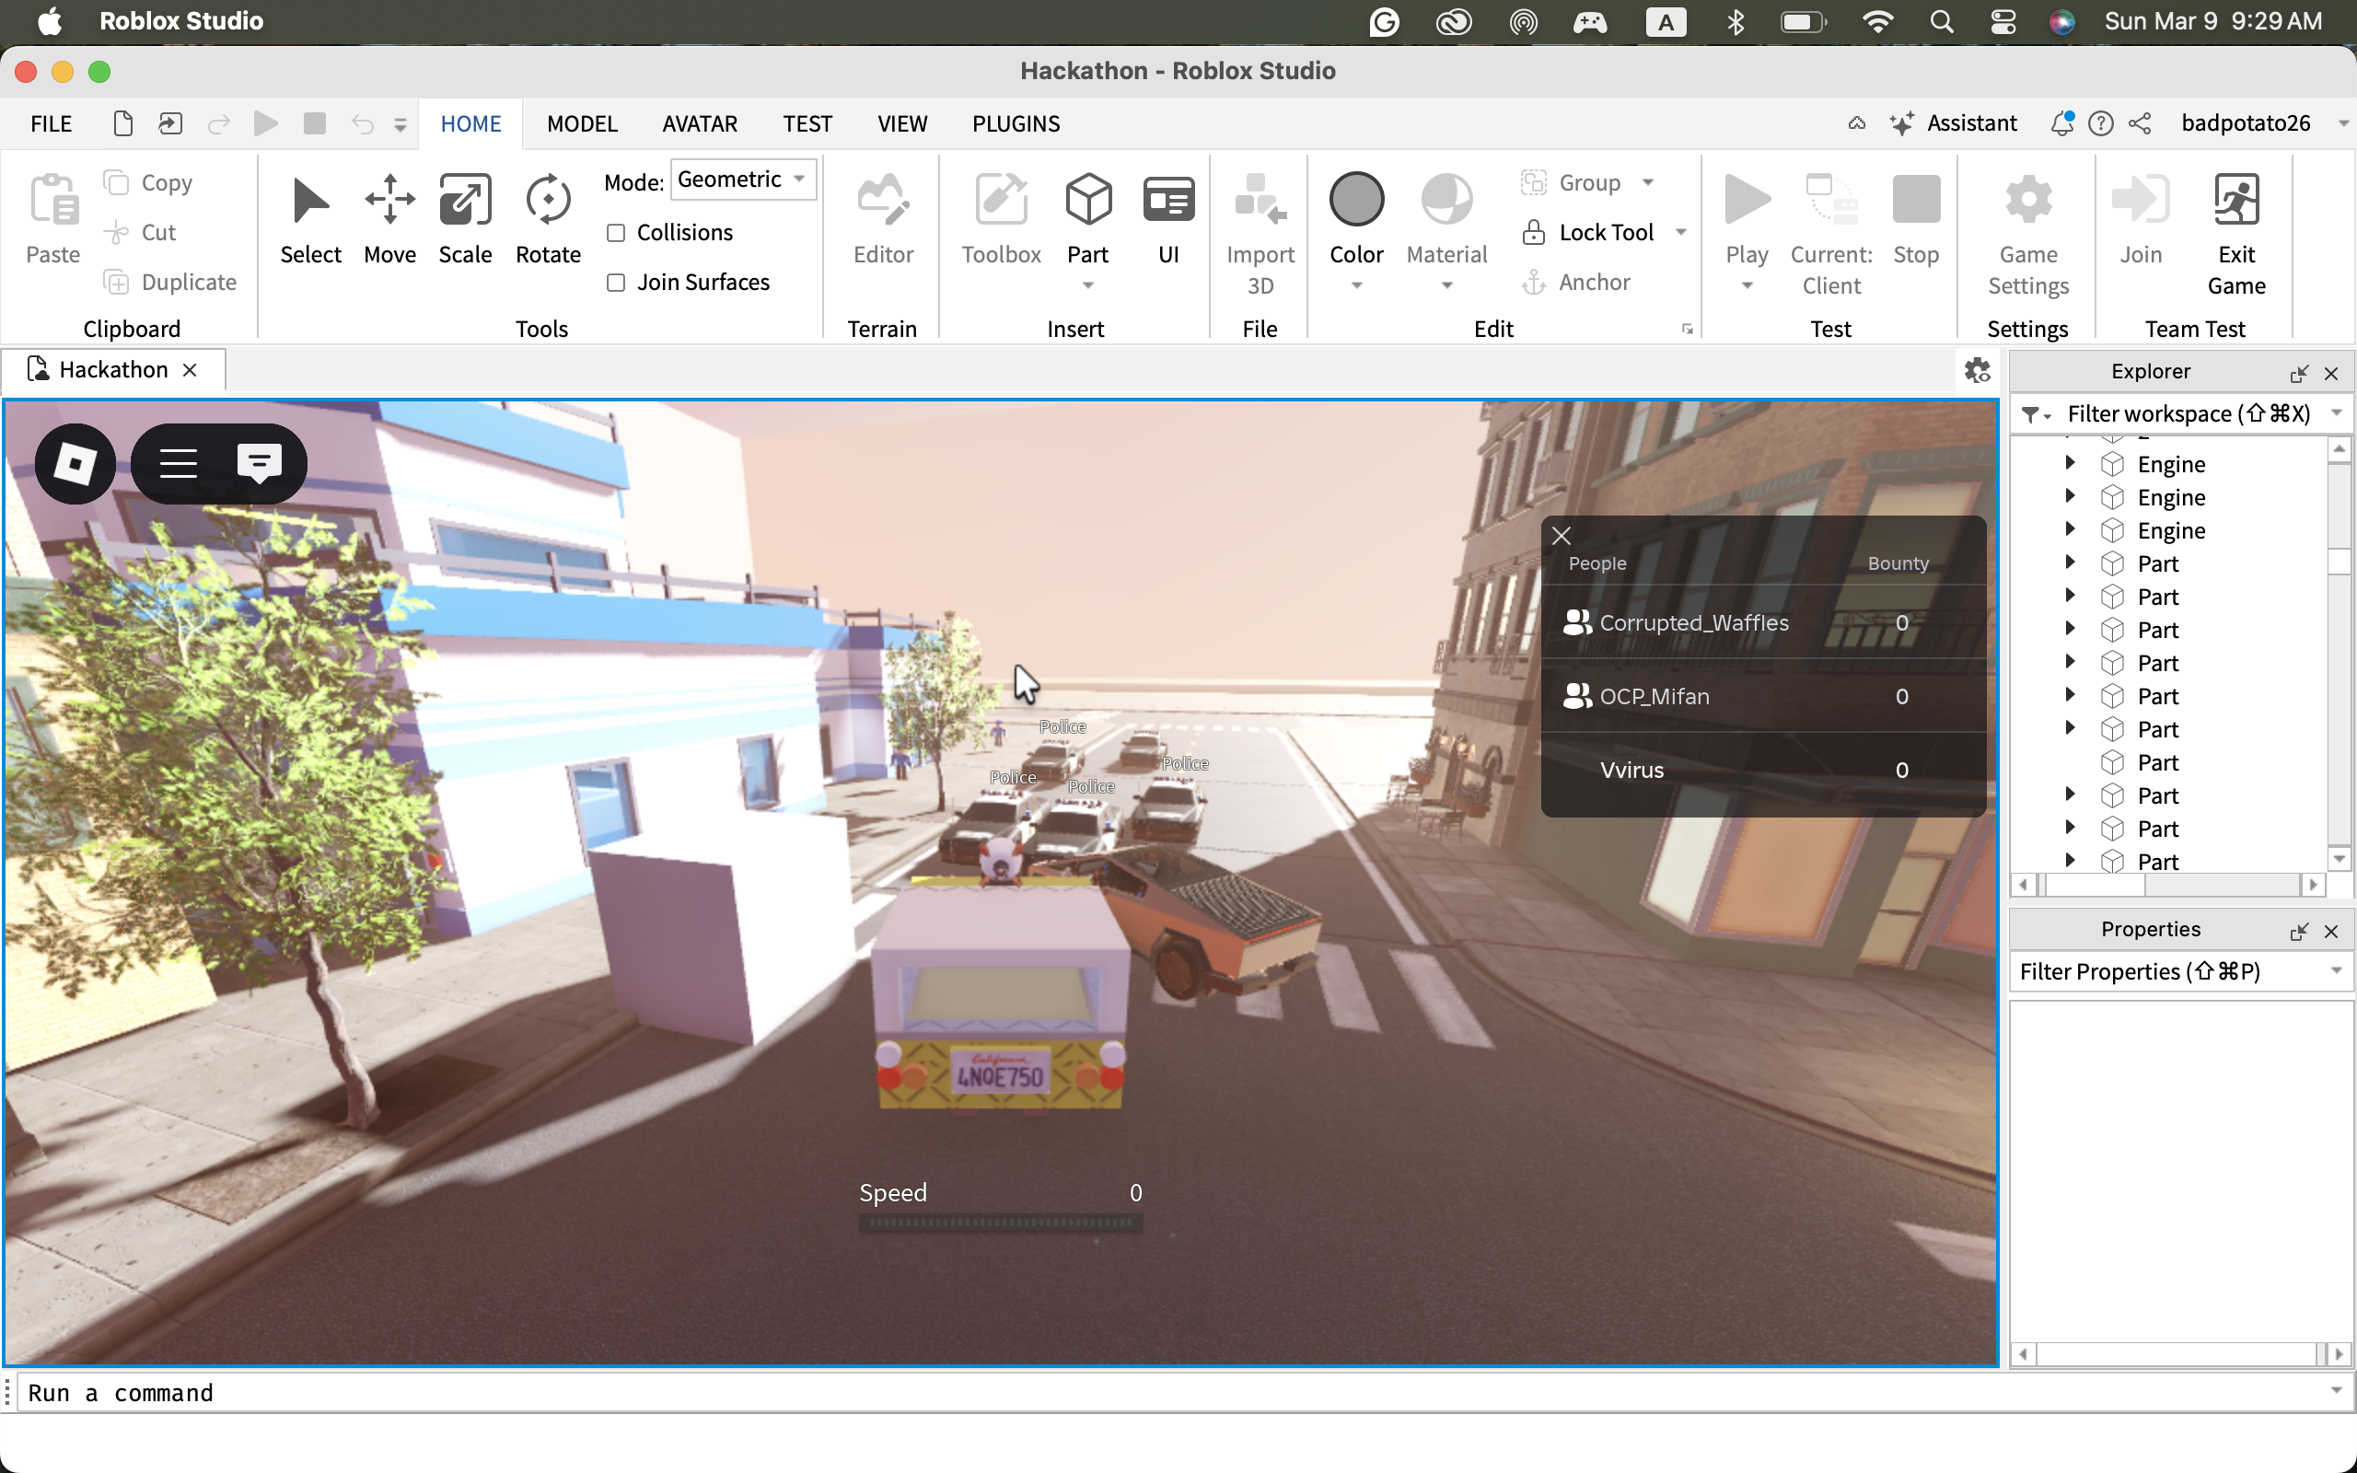The image size is (2357, 1473).
Task: Open the UI insert tool
Action: pyautogui.click(x=1167, y=219)
